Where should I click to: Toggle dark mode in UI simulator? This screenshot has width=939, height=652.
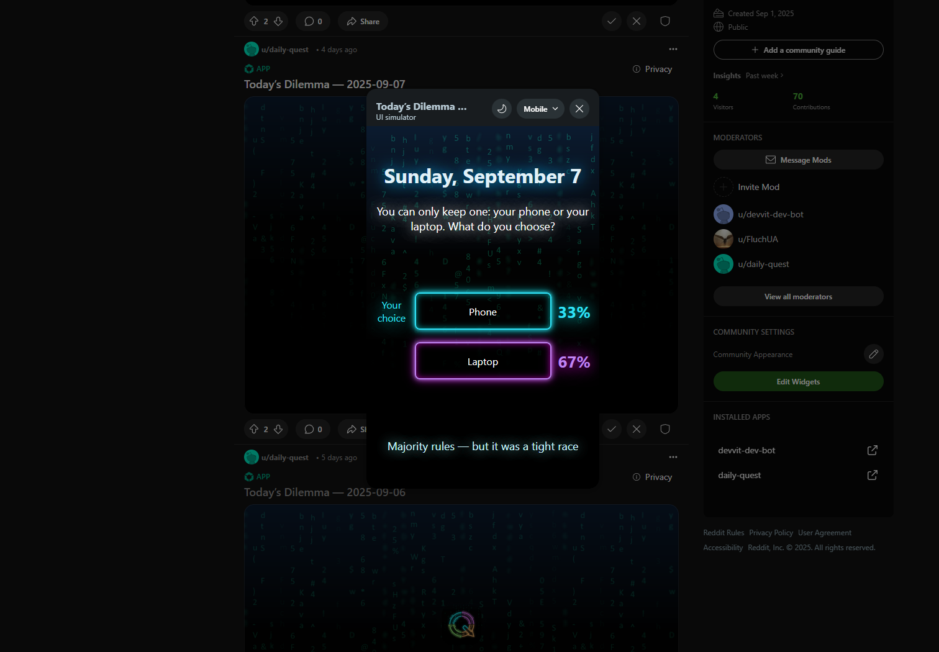coord(502,109)
